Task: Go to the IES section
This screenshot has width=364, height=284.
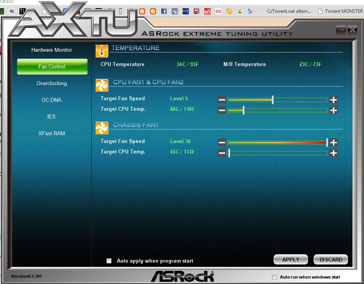Action: 51,117
